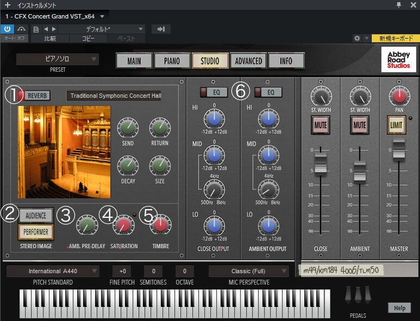This screenshot has height=321, width=420.
Task: Click the MASTER volume fader
Action: (399, 150)
